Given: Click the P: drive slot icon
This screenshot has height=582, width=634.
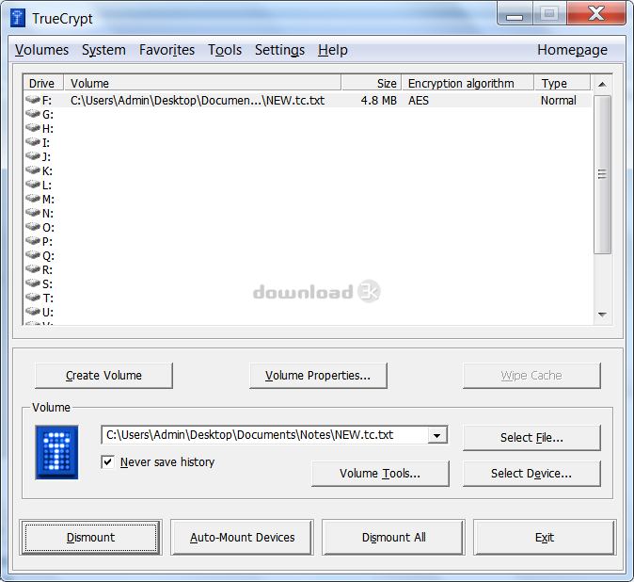Looking at the screenshot, I should pyautogui.click(x=33, y=241).
